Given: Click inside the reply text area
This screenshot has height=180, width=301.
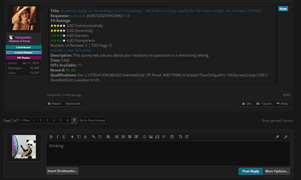Looking at the screenshot, I should click(x=168, y=154).
